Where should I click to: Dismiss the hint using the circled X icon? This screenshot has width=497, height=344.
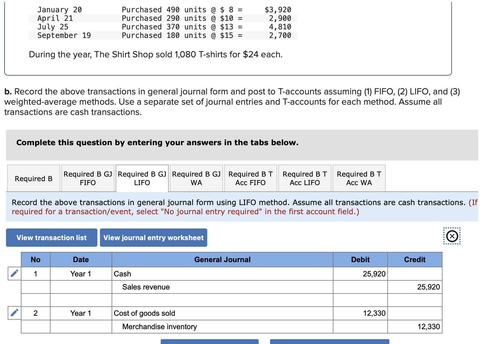point(452,236)
